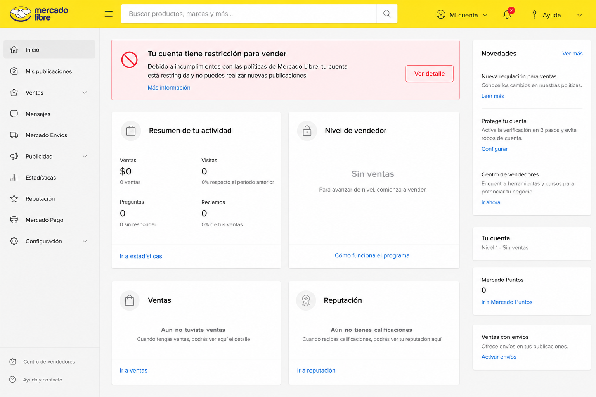
Task: Click the Mi cuenta label
Action: [x=464, y=15]
